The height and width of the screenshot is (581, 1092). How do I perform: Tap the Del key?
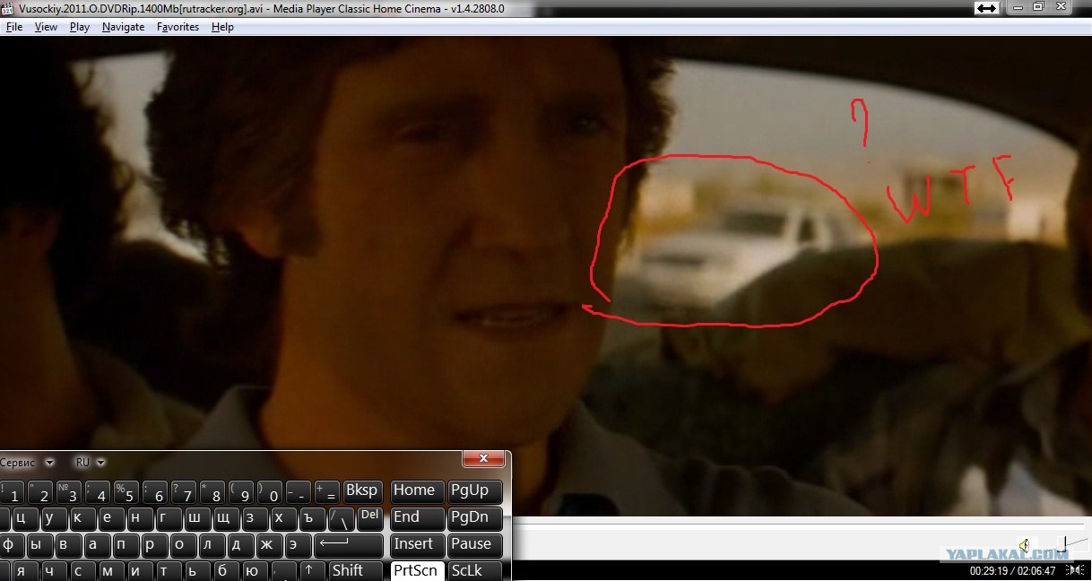coord(370,518)
